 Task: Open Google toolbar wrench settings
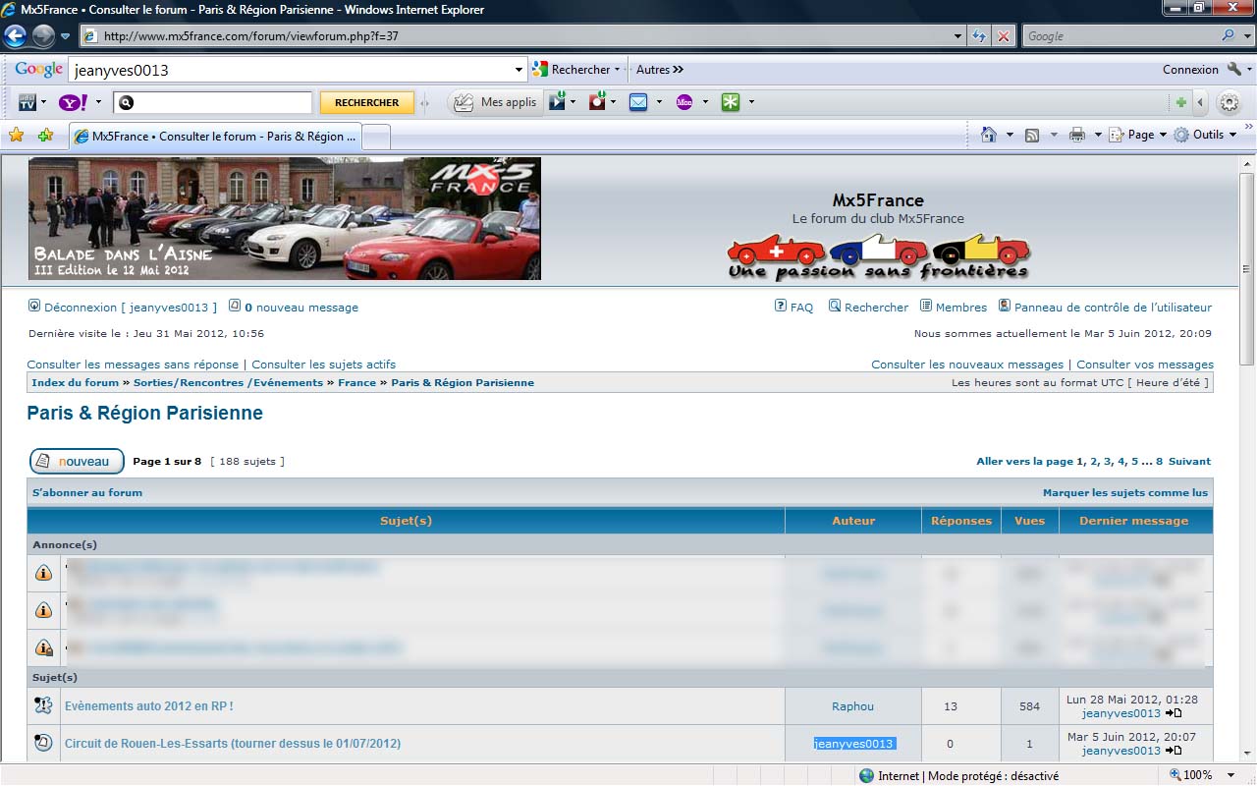1234,70
